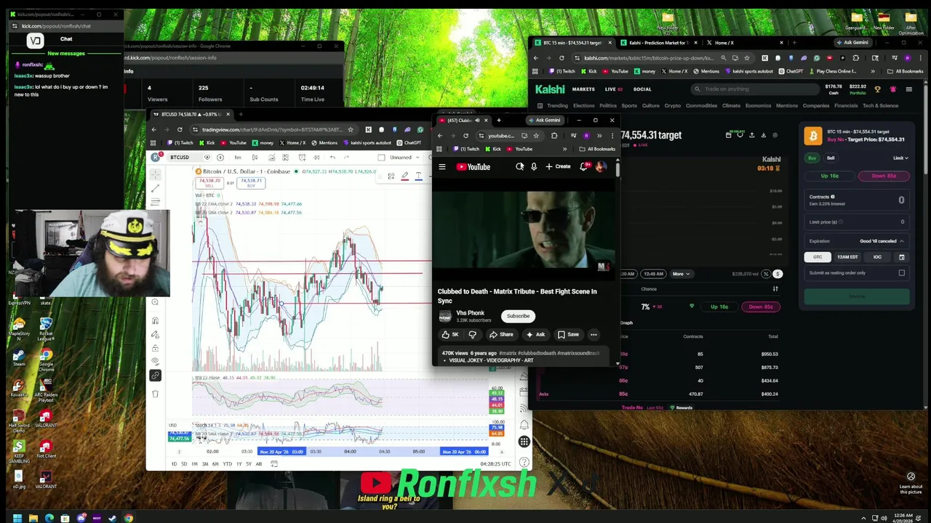Click Kalshi 12:45 AM time button

pos(653,274)
